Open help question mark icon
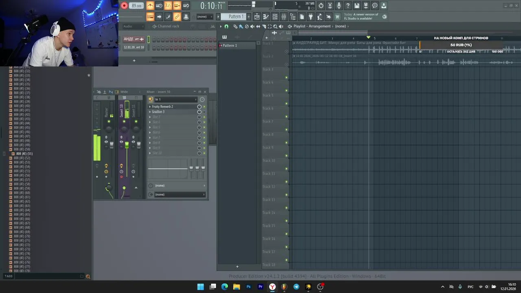 pos(348,6)
